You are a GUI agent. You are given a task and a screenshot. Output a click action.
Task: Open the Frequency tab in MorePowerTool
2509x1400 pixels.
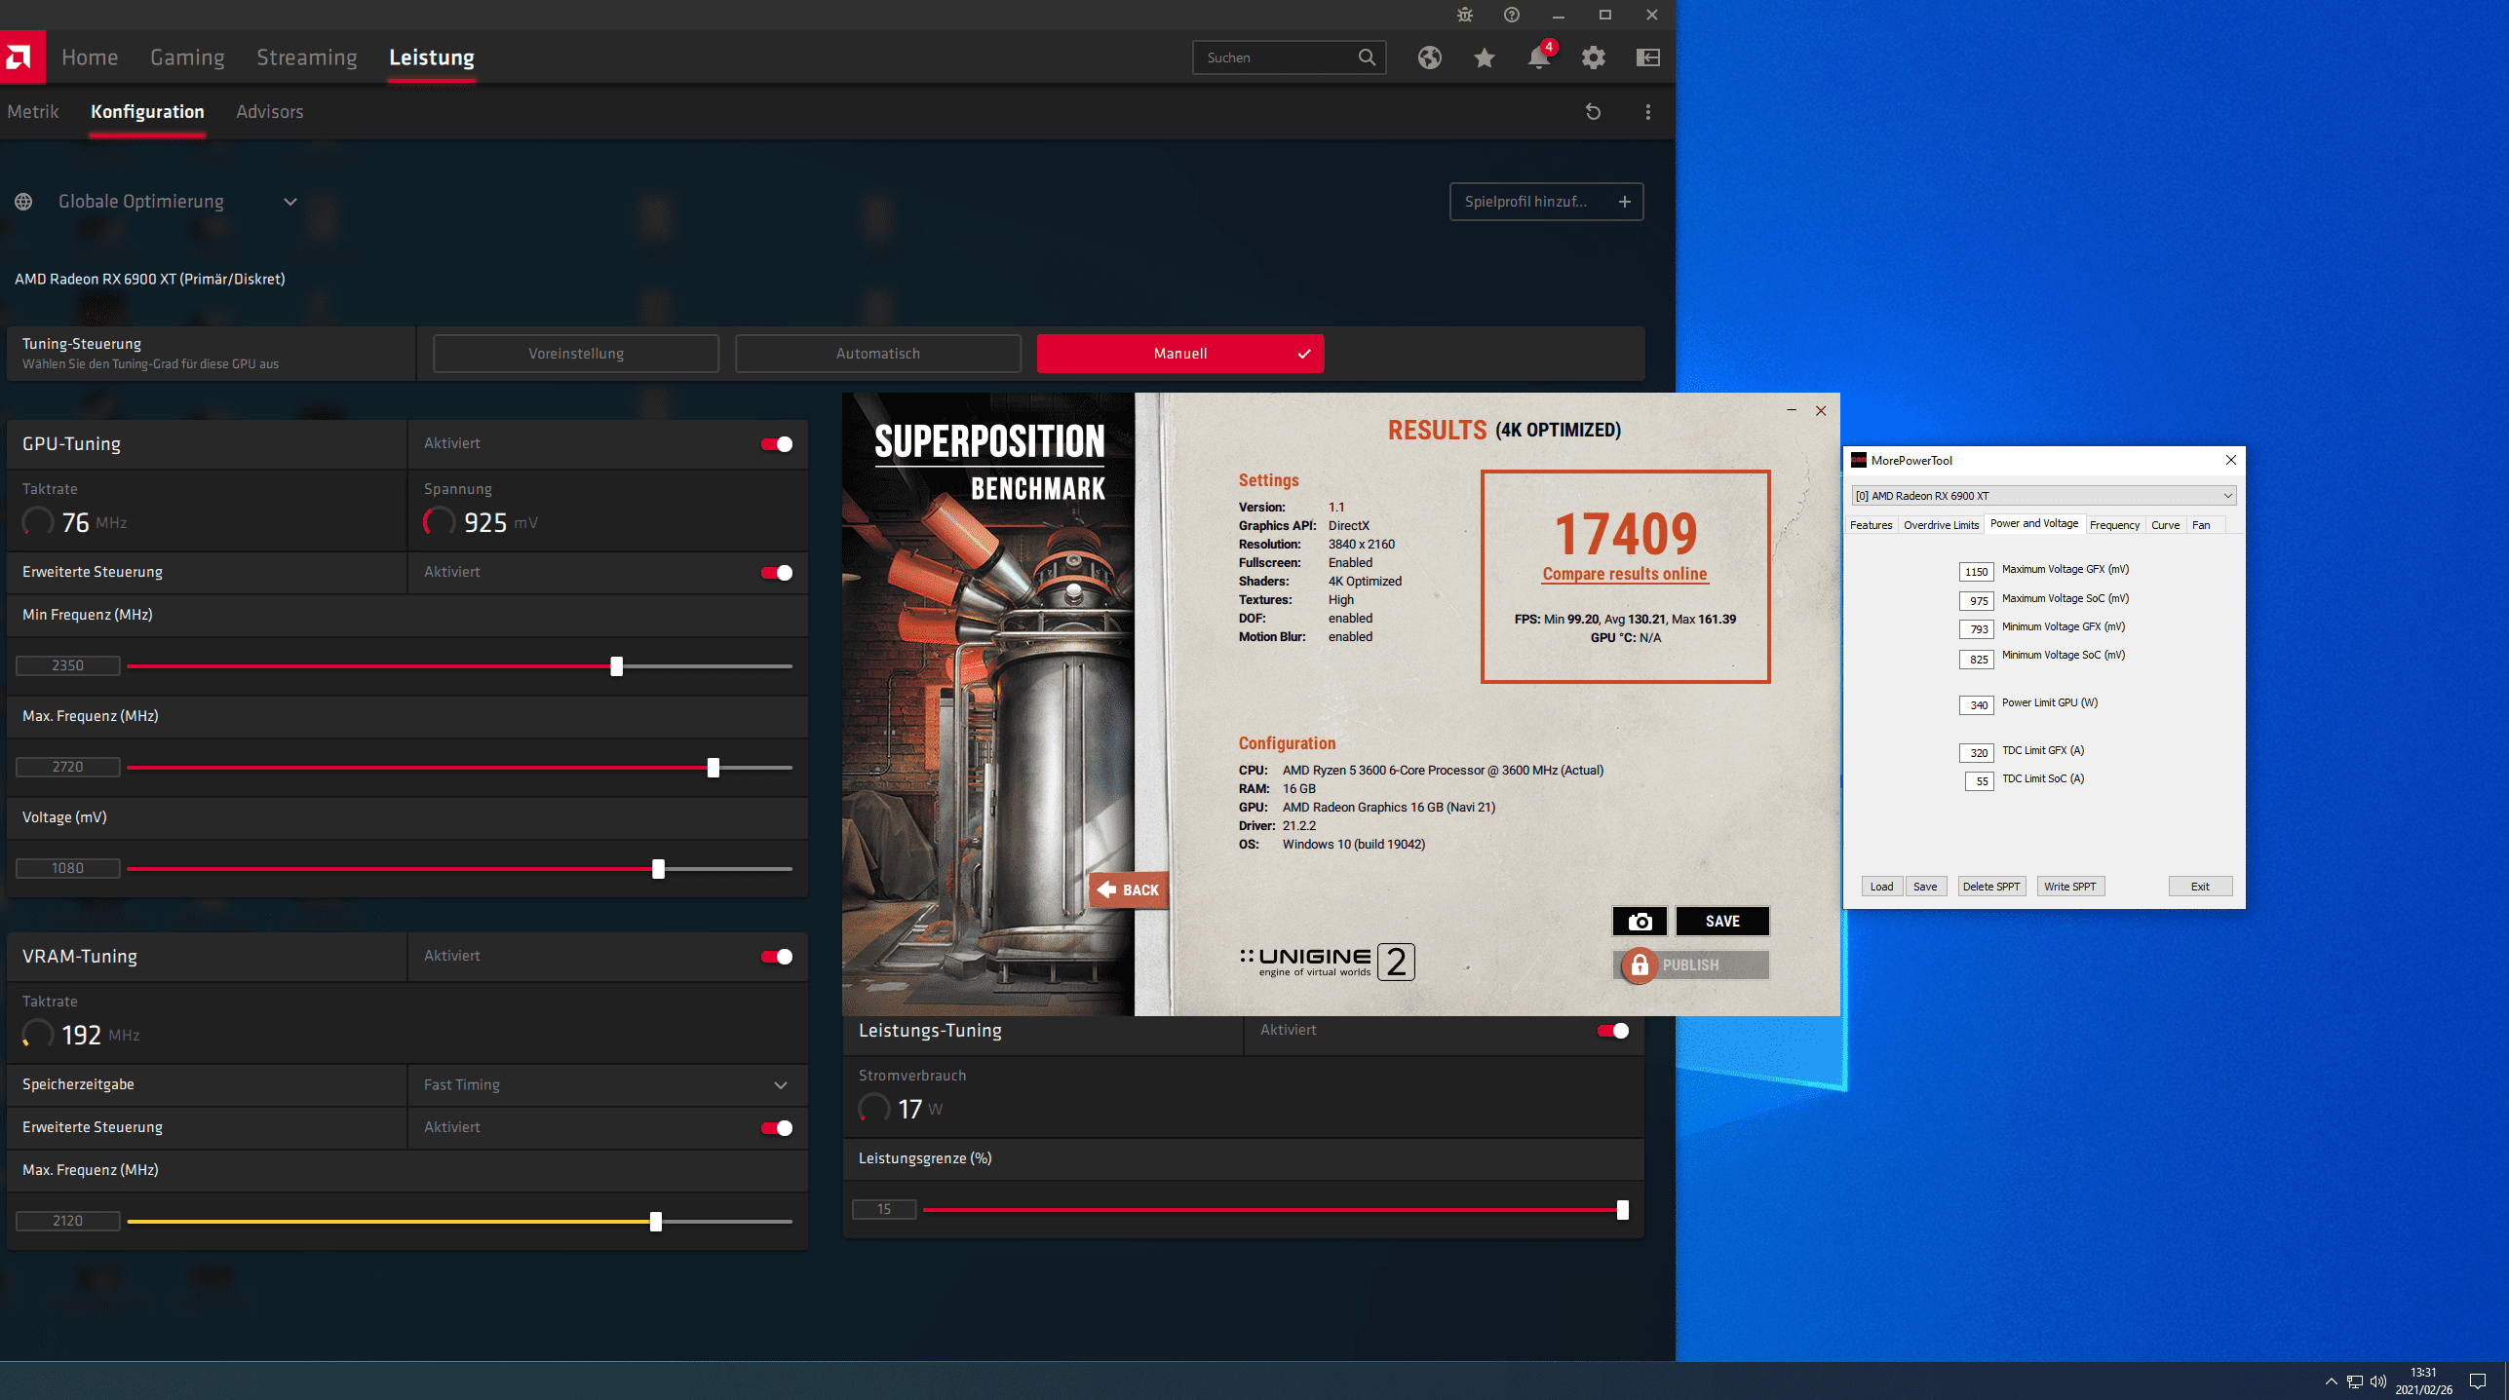coord(2114,525)
